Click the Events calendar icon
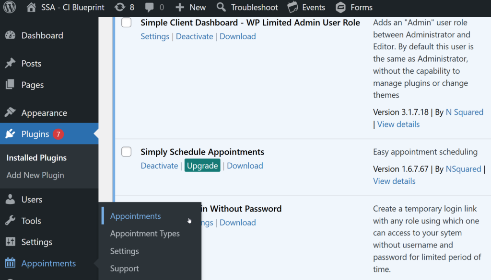 (293, 7)
